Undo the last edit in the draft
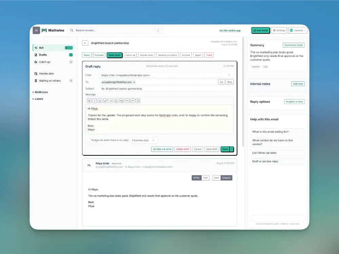339x254 pixels. (127, 101)
